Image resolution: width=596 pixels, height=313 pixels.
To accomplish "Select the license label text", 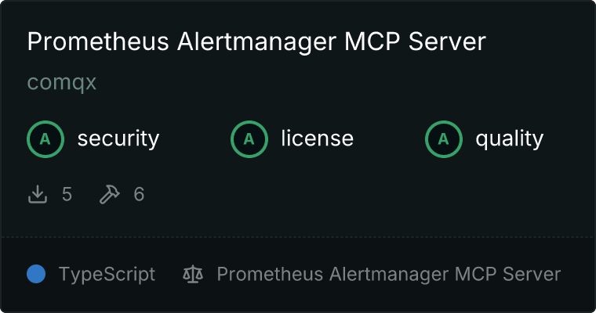I will pyautogui.click(x=318, y=138).
